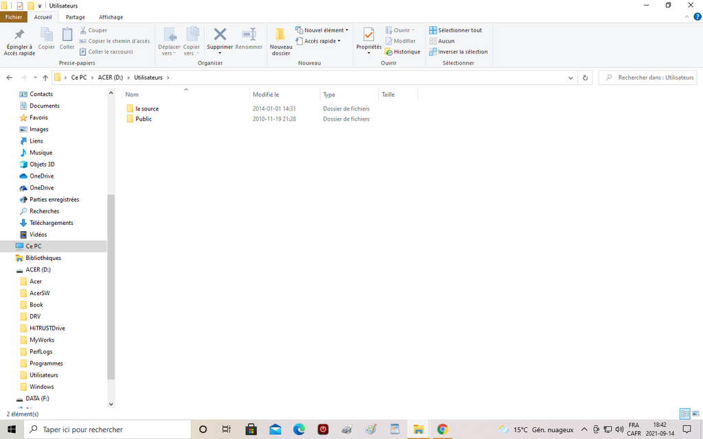
Task: Open Mail from the taskbar
Action: tap(275, 429)
